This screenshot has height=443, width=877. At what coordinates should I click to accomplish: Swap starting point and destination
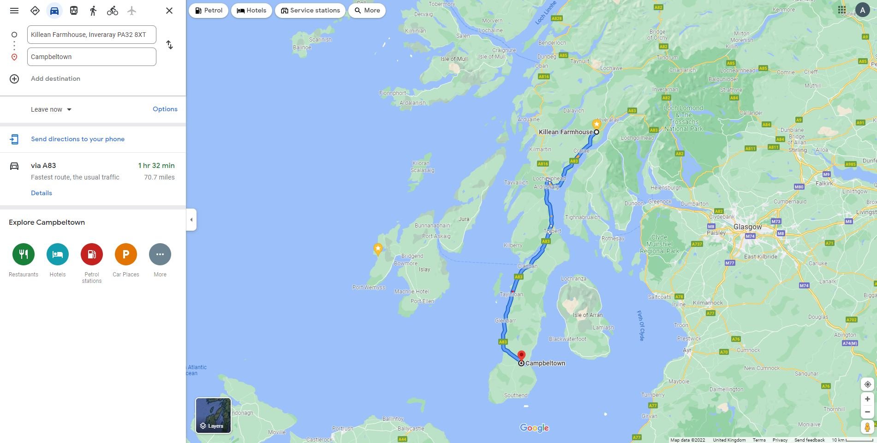(170, 45)
